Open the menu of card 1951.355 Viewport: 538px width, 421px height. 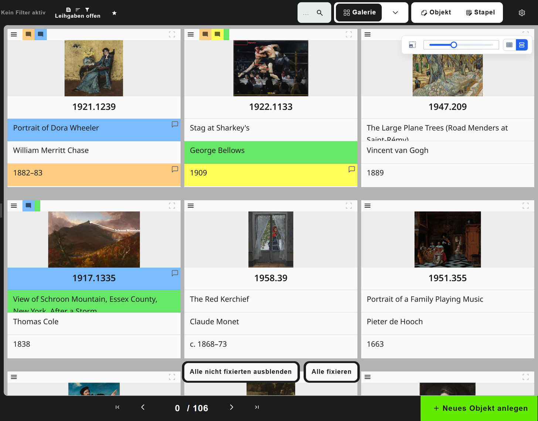368,206
